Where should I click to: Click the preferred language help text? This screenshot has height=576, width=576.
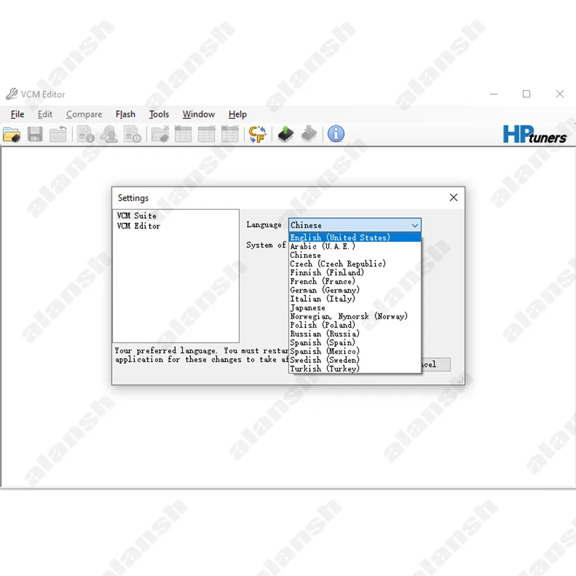pos(202,355)
